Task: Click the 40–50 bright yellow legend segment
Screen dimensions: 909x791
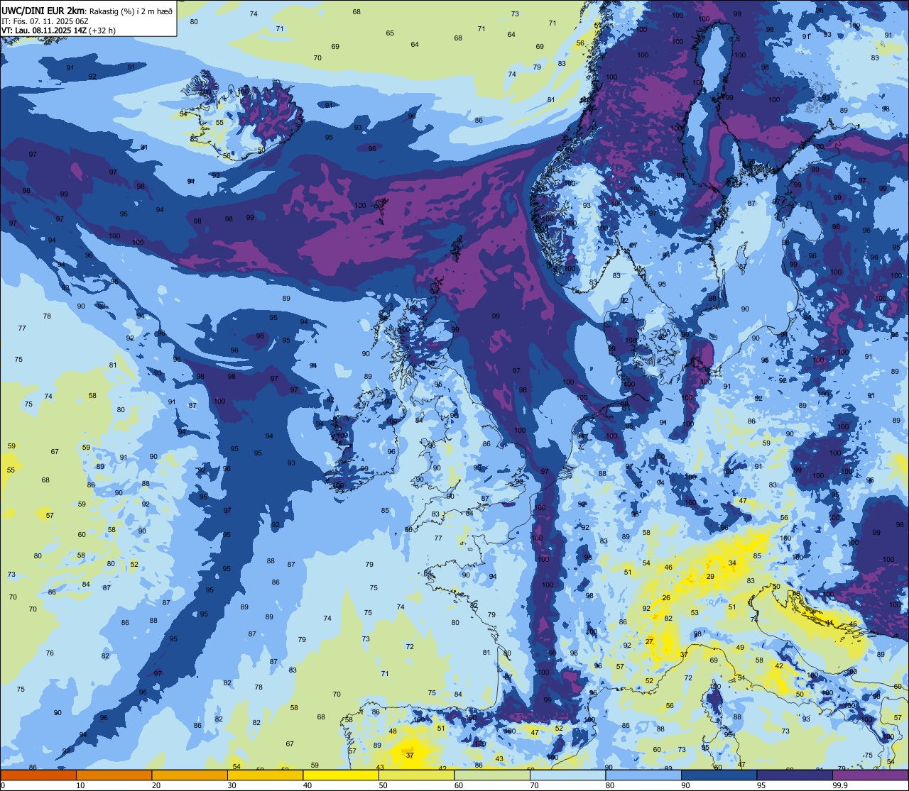Action: point(341,775)
